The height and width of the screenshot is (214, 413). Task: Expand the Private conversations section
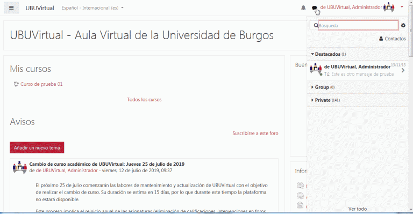click(325, 100)
